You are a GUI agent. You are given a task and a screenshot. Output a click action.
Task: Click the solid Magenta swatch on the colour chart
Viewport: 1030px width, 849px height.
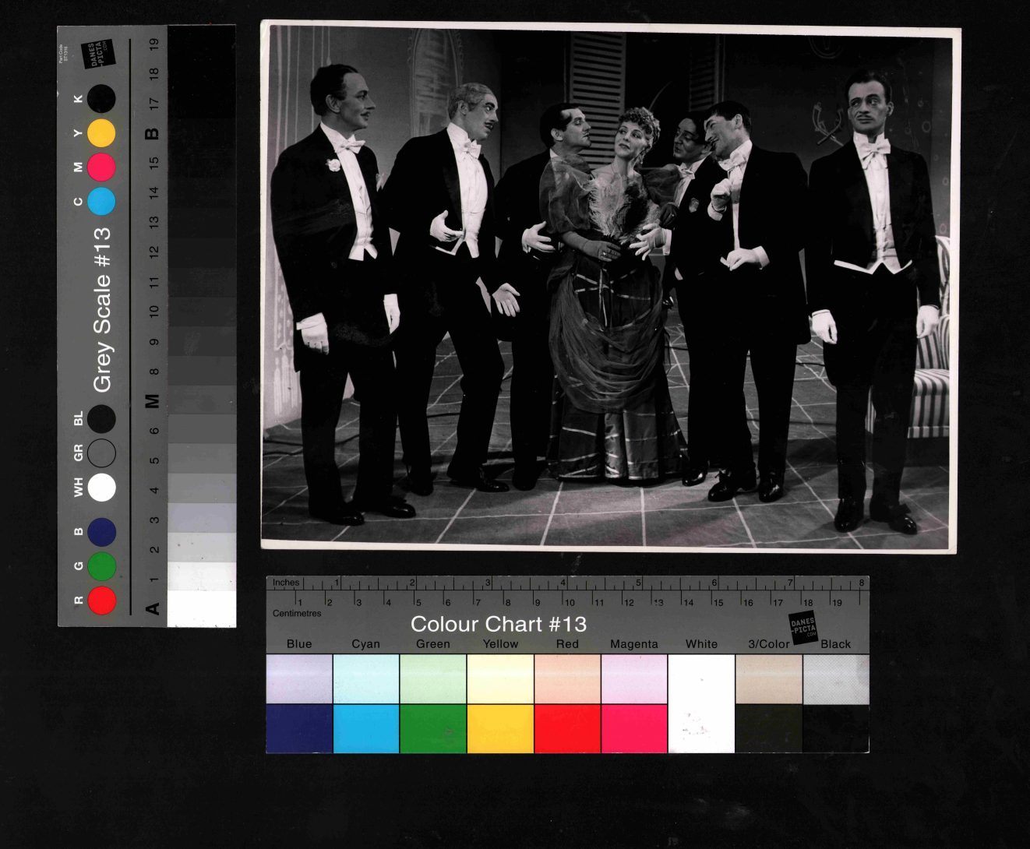(x=634, y=728)
